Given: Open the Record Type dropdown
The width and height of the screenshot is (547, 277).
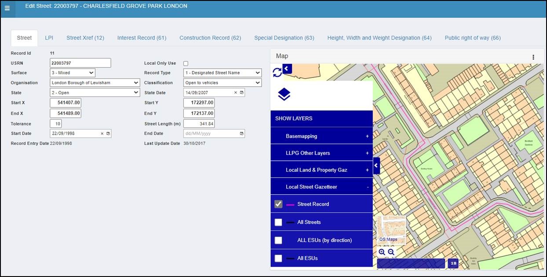Looking at the screenshot, I should pyautogui.click(x=222, y=73).
